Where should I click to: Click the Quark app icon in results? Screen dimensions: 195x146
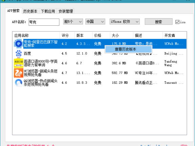[19, 44]
